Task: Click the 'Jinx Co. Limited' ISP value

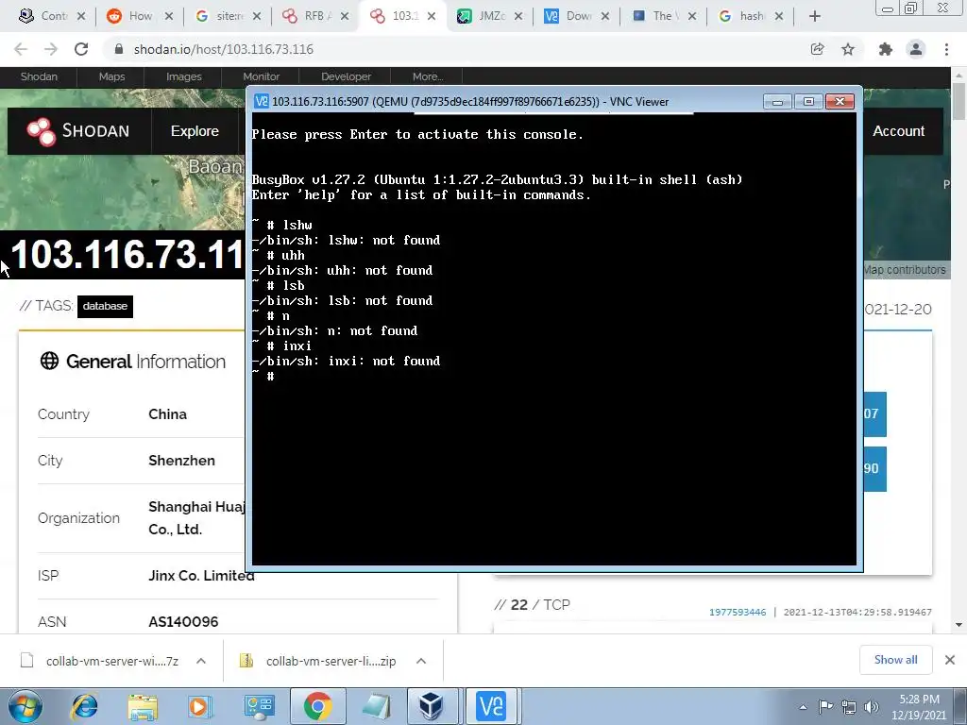Action: [x=201, y=575]
